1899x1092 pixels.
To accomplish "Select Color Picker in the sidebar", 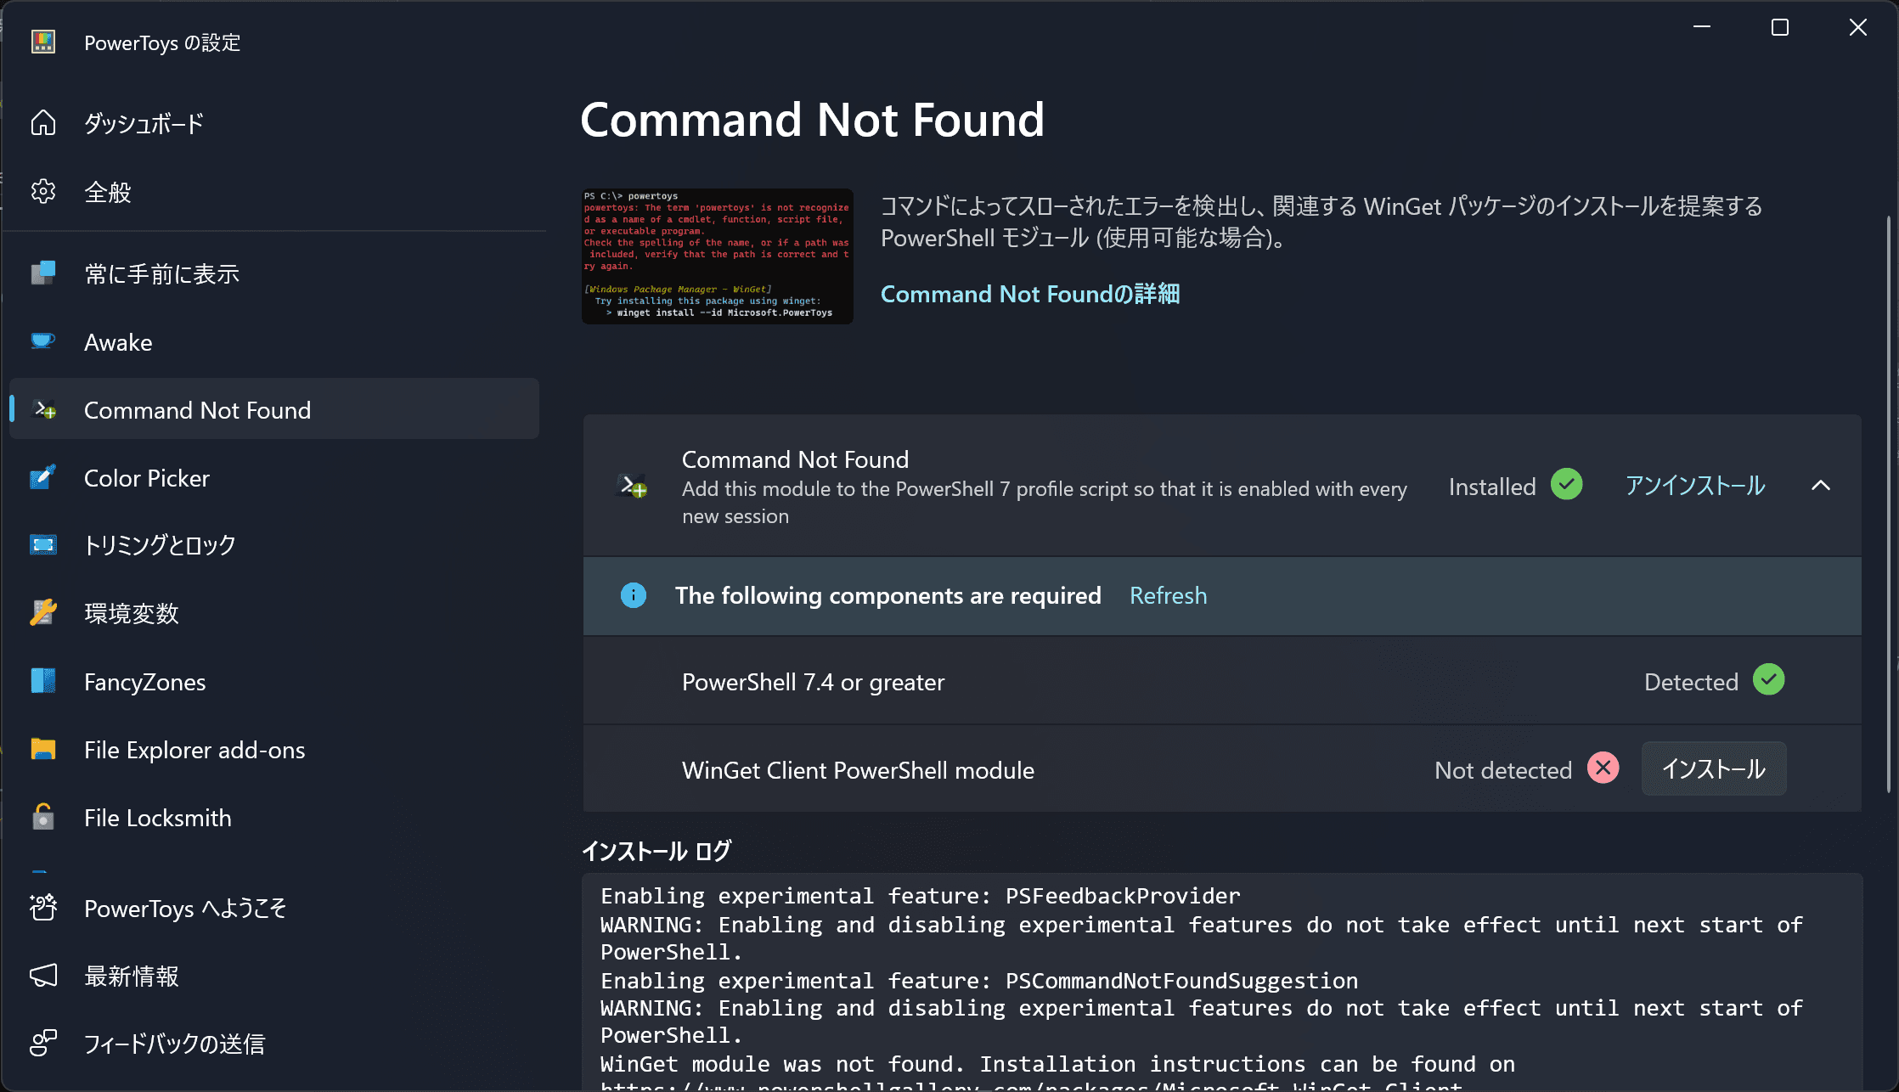I will (273, 478).
